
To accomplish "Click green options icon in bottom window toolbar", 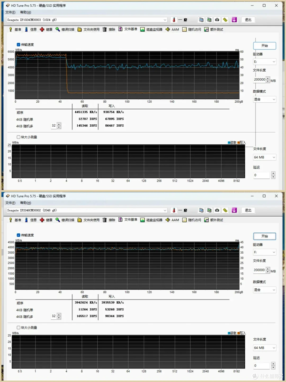I will coord(225,210).
